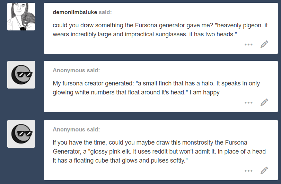The height and width of the screenshot is (184, 281).
Task: Click the sunglasses avatar beside the finch ask
Action: (21, 75)
